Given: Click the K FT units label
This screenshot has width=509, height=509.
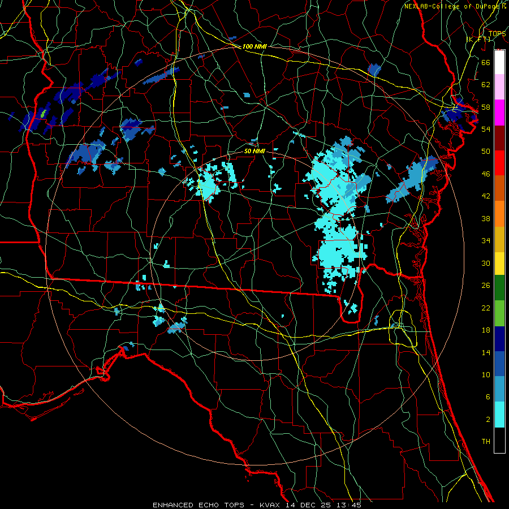Looking at the screenshot, I should [479, 40].
